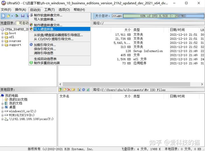Click the refresh icon in local toolbar
This screenshot has width=205, height=151.
[x=88, y=89]
